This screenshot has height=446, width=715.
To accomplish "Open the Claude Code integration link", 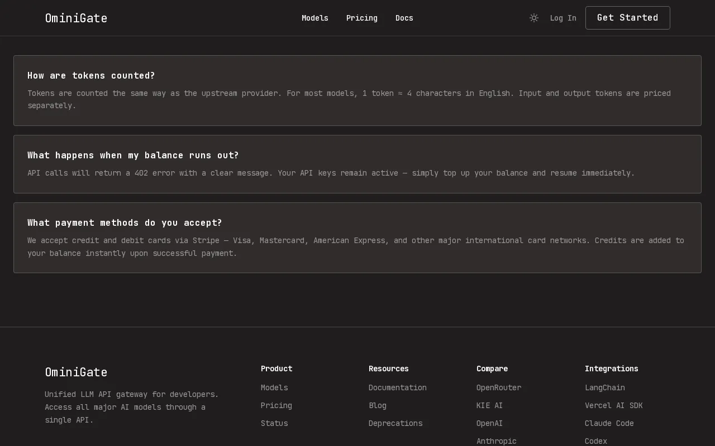I will tap(609, 423).
